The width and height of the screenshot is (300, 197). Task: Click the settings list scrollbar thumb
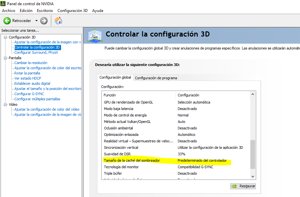tap(253, 155)
